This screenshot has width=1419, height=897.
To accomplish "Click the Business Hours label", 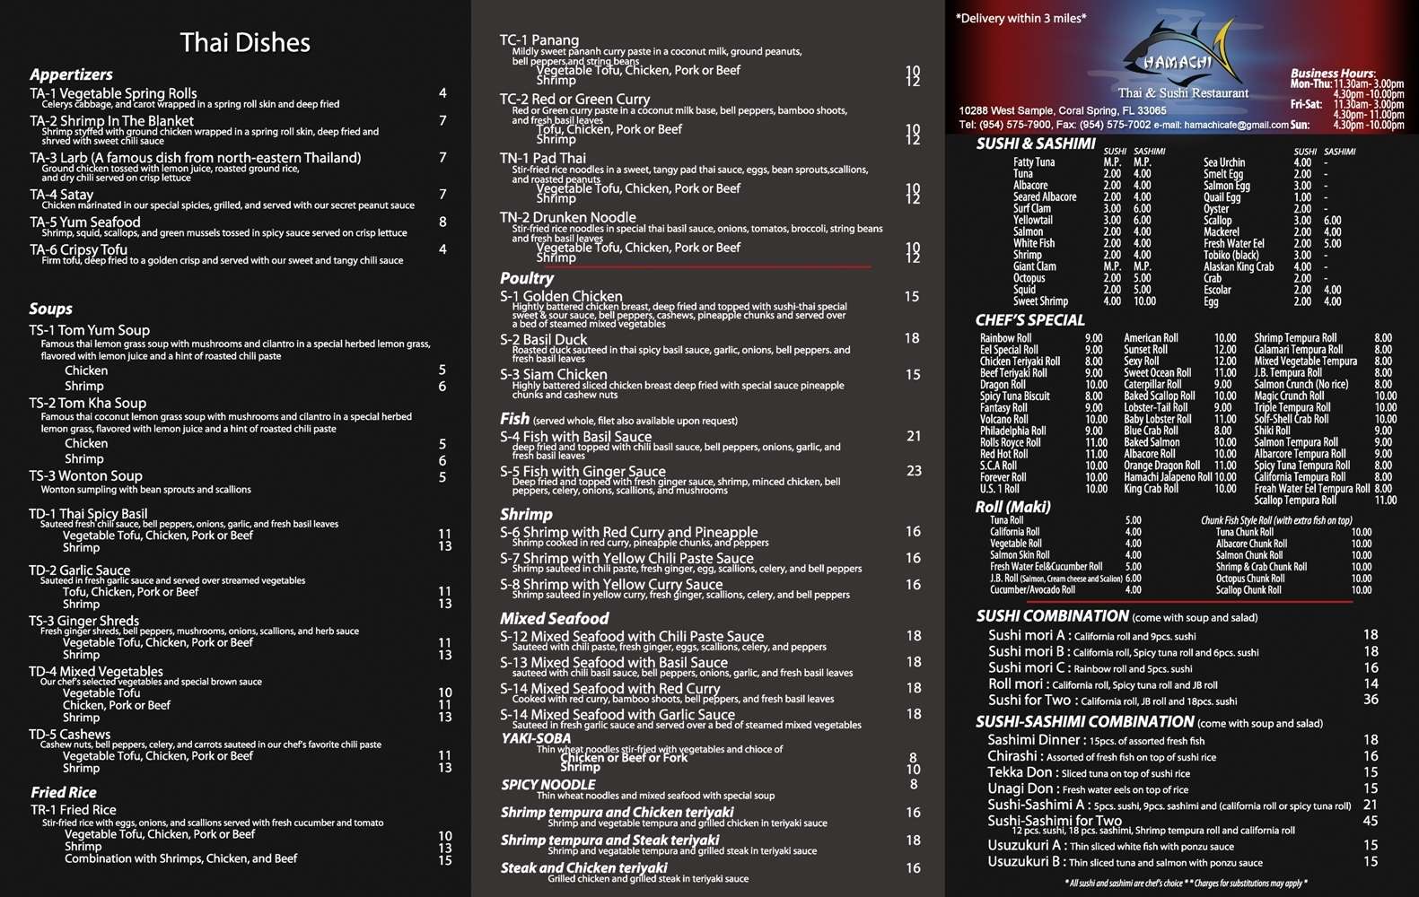I will [x=1332, y=74].
